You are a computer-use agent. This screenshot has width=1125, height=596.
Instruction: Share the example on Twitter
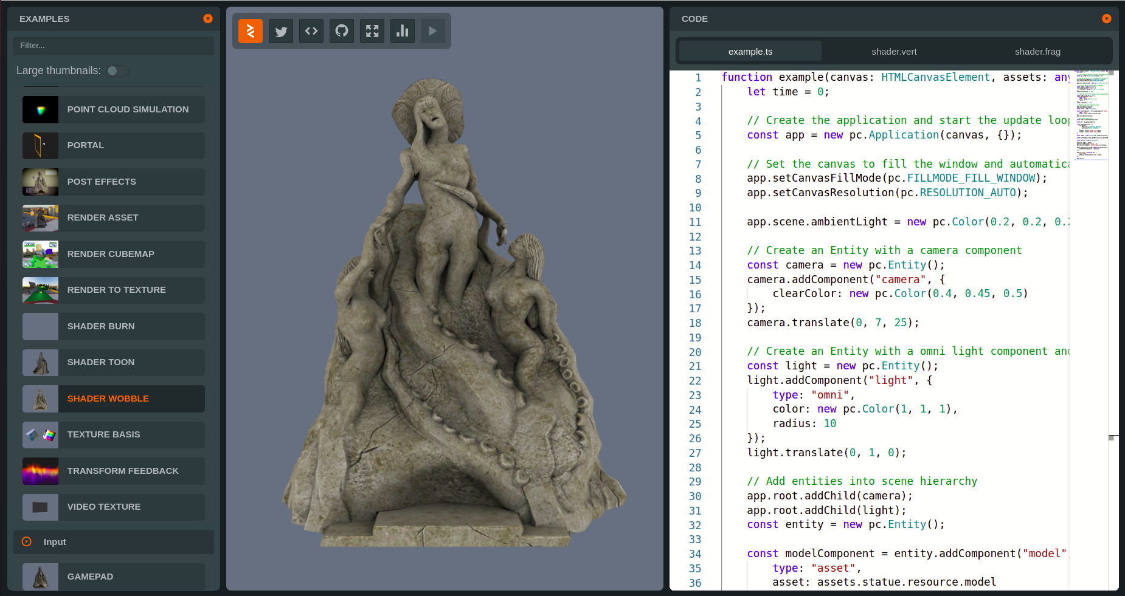281,30
